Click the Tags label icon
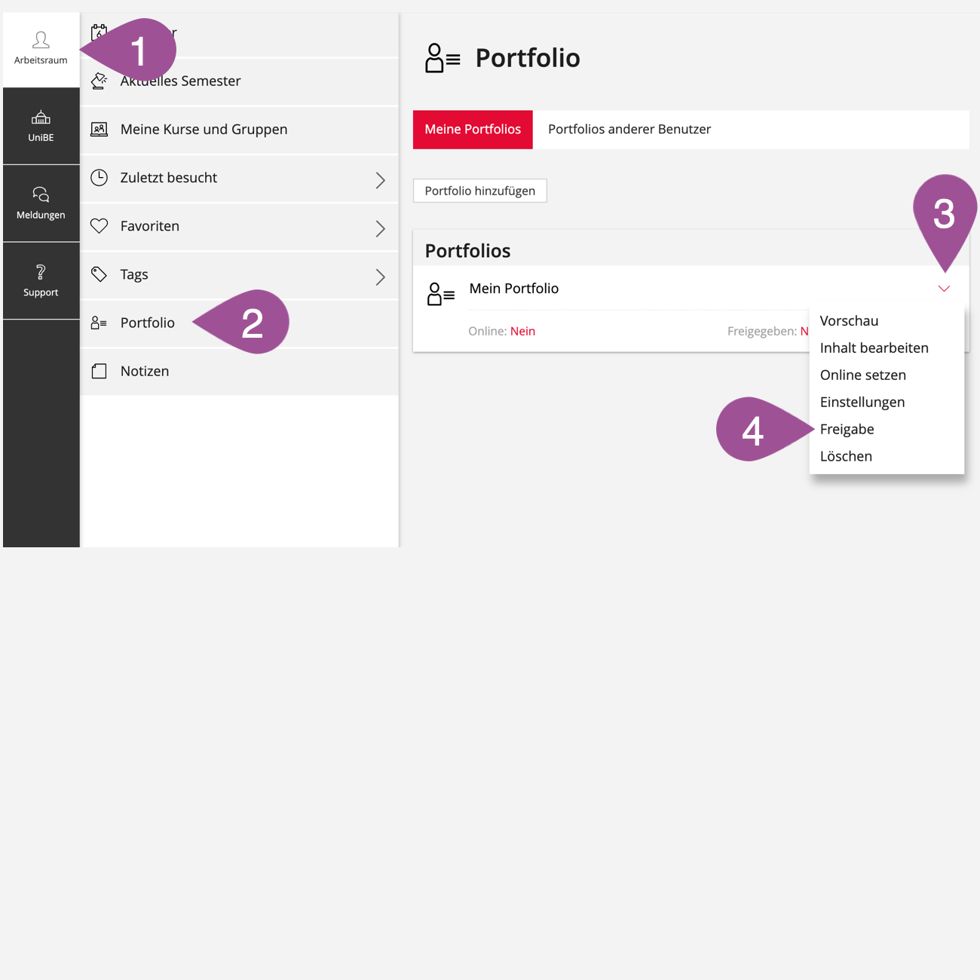Screen dimensions: 980x980 tap(99, 274)
